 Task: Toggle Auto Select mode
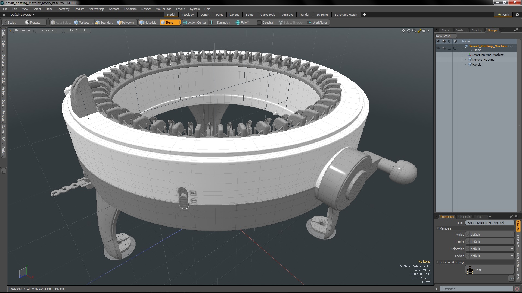(61, 23)
